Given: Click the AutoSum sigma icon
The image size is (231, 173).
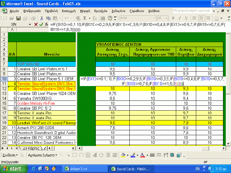Looking at the screenshot, I should [85, 18].
